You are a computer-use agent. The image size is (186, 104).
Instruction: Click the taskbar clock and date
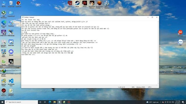[178, 102]
